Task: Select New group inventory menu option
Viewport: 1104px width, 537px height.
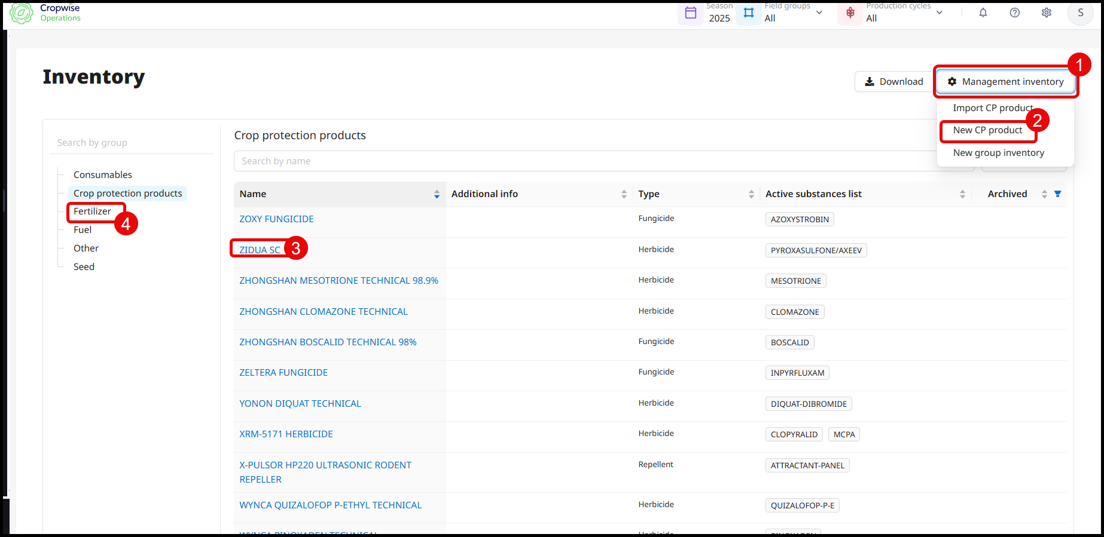Action: pos(998,153)
